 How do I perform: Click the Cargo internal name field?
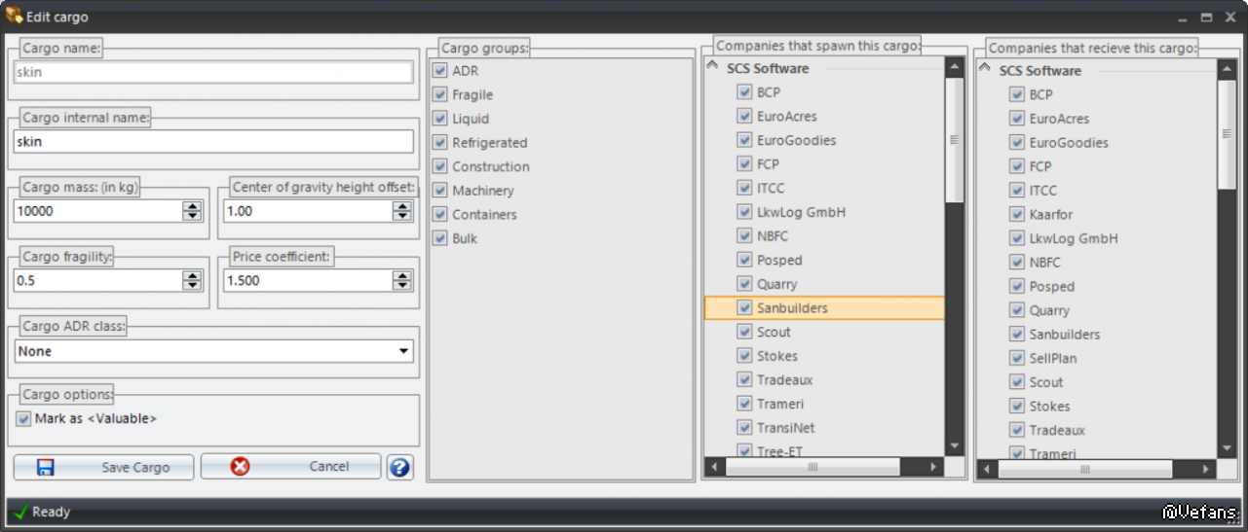[x=213, y=141]
